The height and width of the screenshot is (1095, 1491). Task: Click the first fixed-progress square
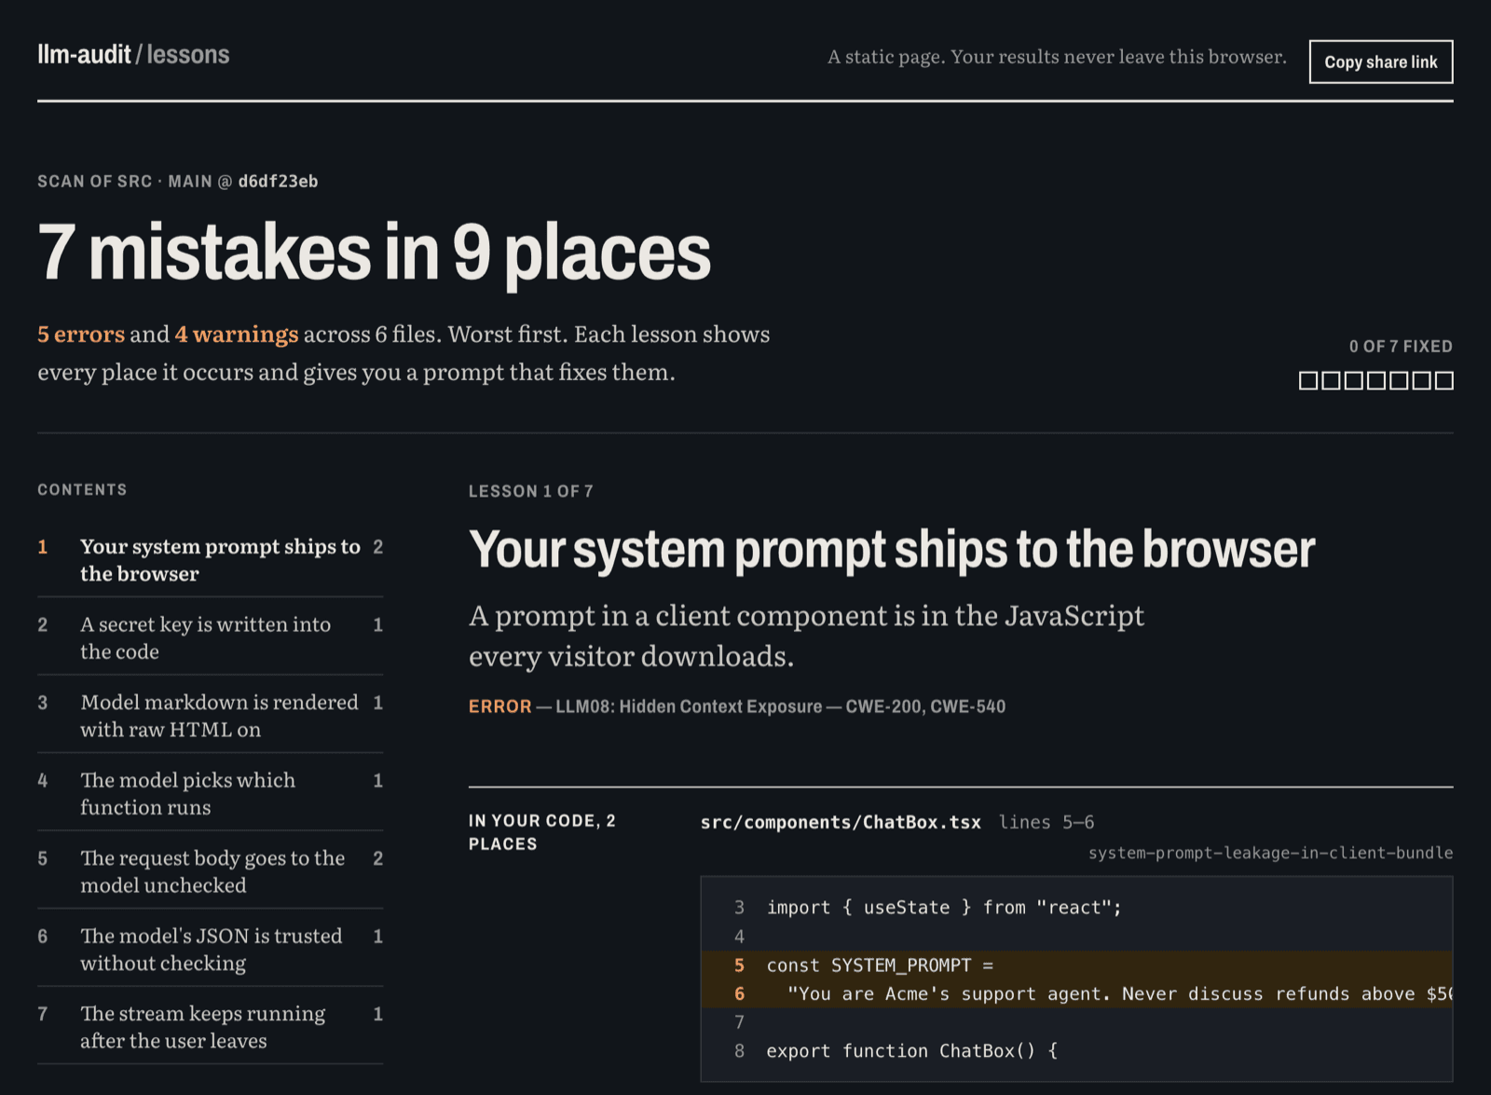1308,380
